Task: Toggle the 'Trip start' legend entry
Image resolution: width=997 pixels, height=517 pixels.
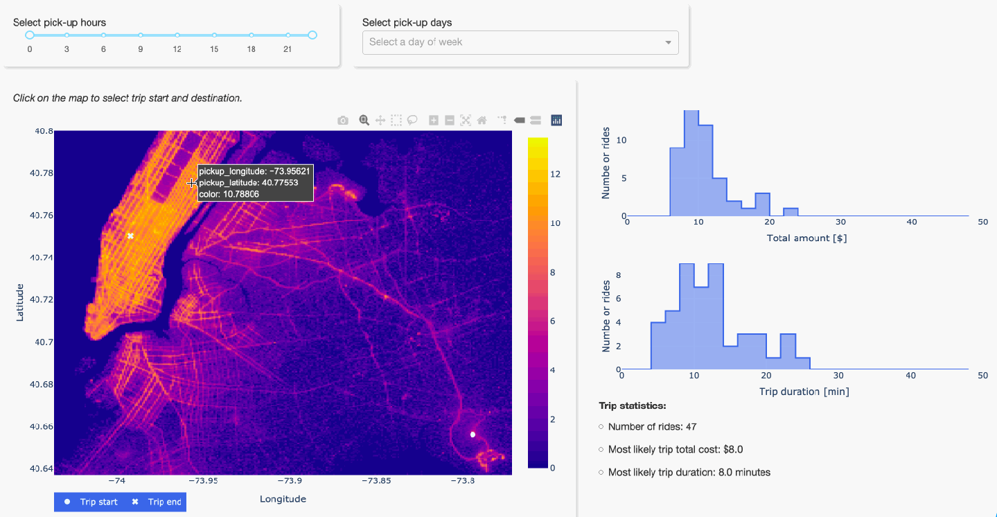Action: click(91, 502)
